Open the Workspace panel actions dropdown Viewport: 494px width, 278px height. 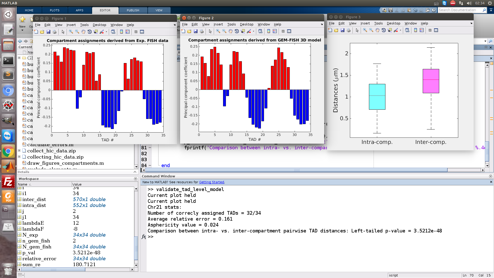coord(136,179)
